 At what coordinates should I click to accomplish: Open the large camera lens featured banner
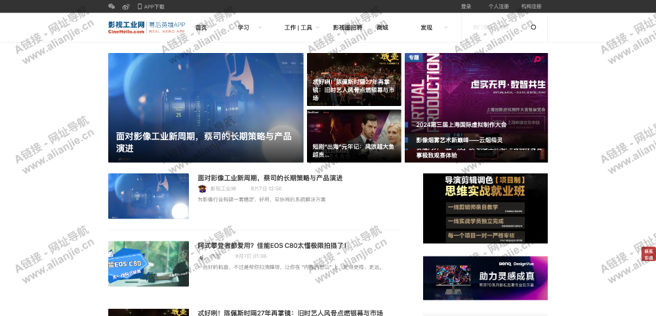click(x=206, y=108)
